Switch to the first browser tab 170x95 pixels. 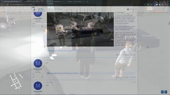click(x=11, y=2)
